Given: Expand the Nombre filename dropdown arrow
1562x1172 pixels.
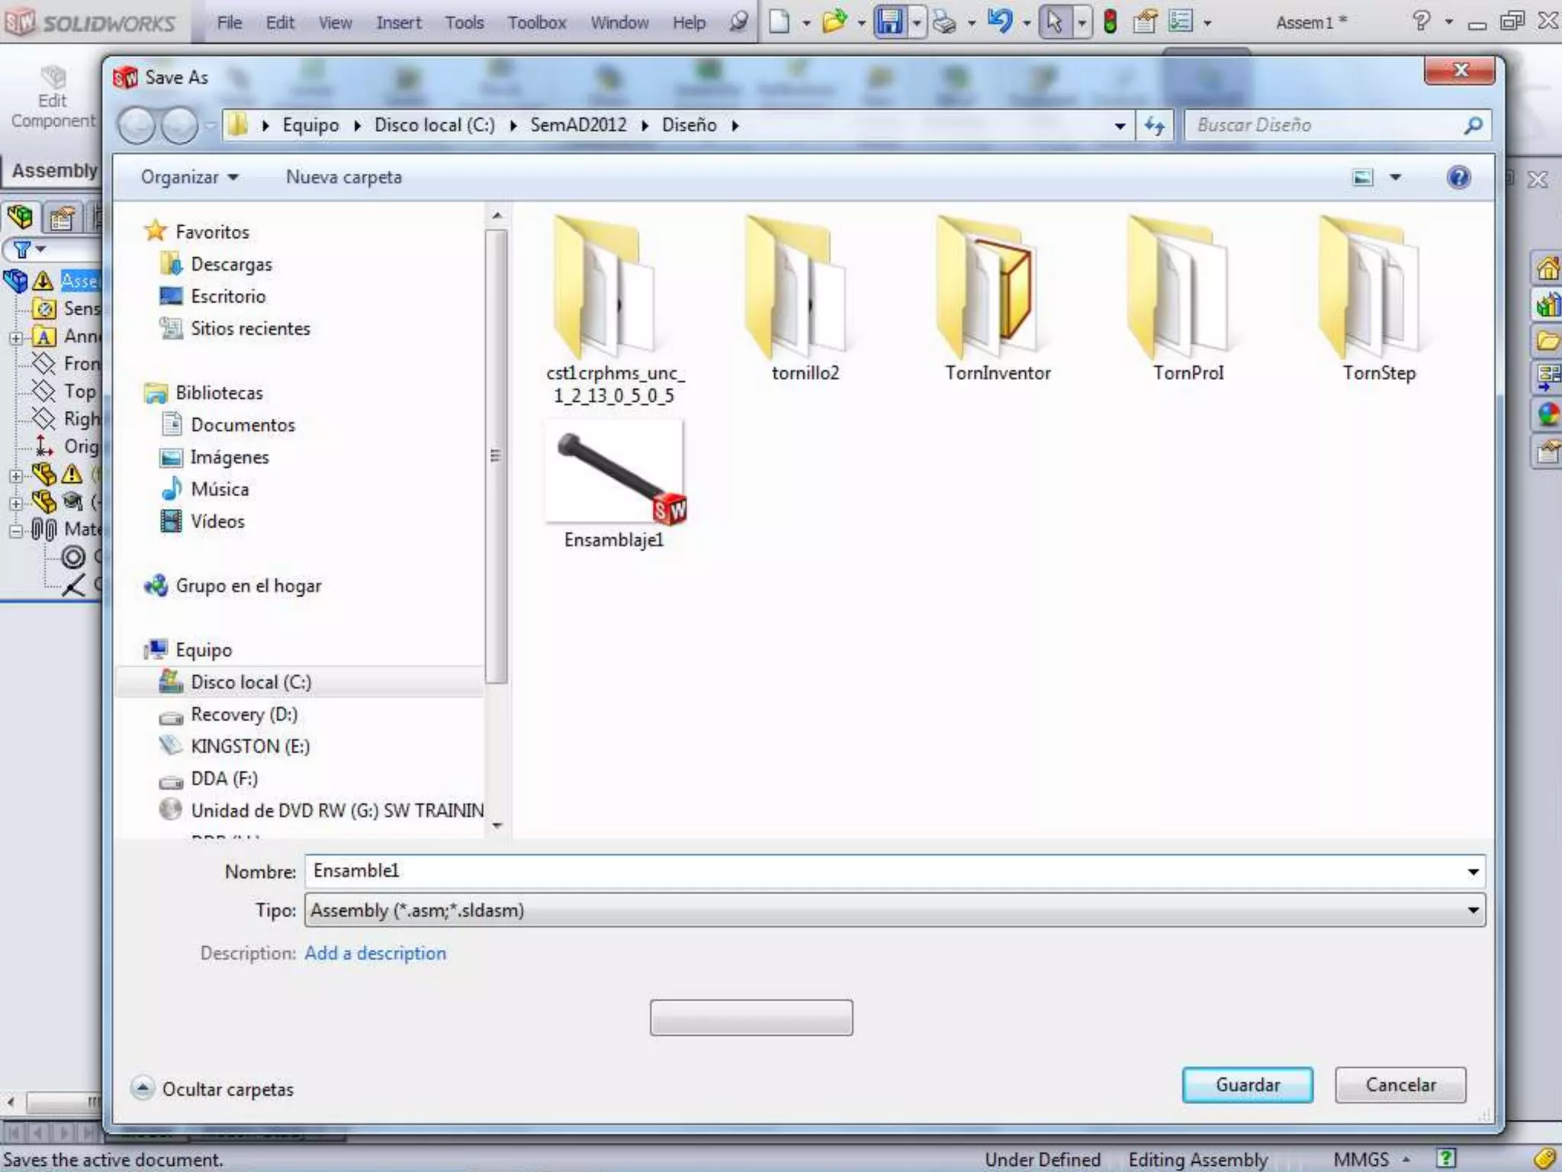Looking at the screenshot, I should coord(1473,871).
